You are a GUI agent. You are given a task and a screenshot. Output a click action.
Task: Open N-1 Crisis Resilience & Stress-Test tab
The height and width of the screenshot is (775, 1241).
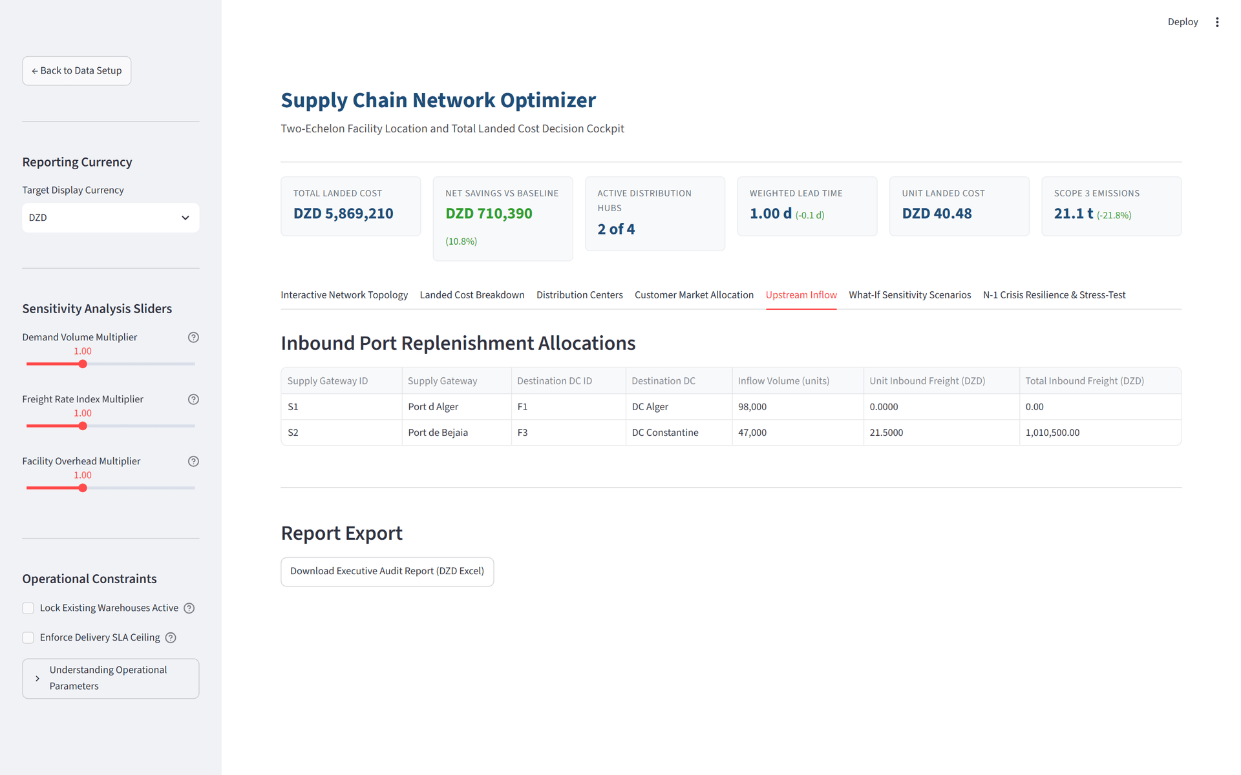[x=1054, y=294]
